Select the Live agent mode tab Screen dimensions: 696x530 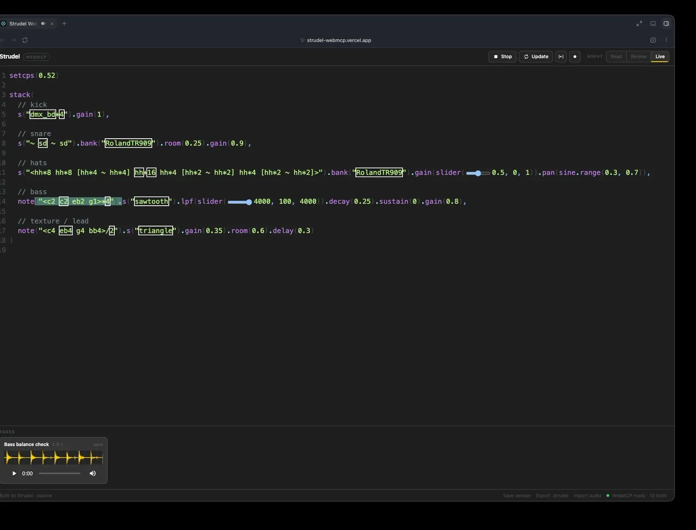tap(660, 57)
